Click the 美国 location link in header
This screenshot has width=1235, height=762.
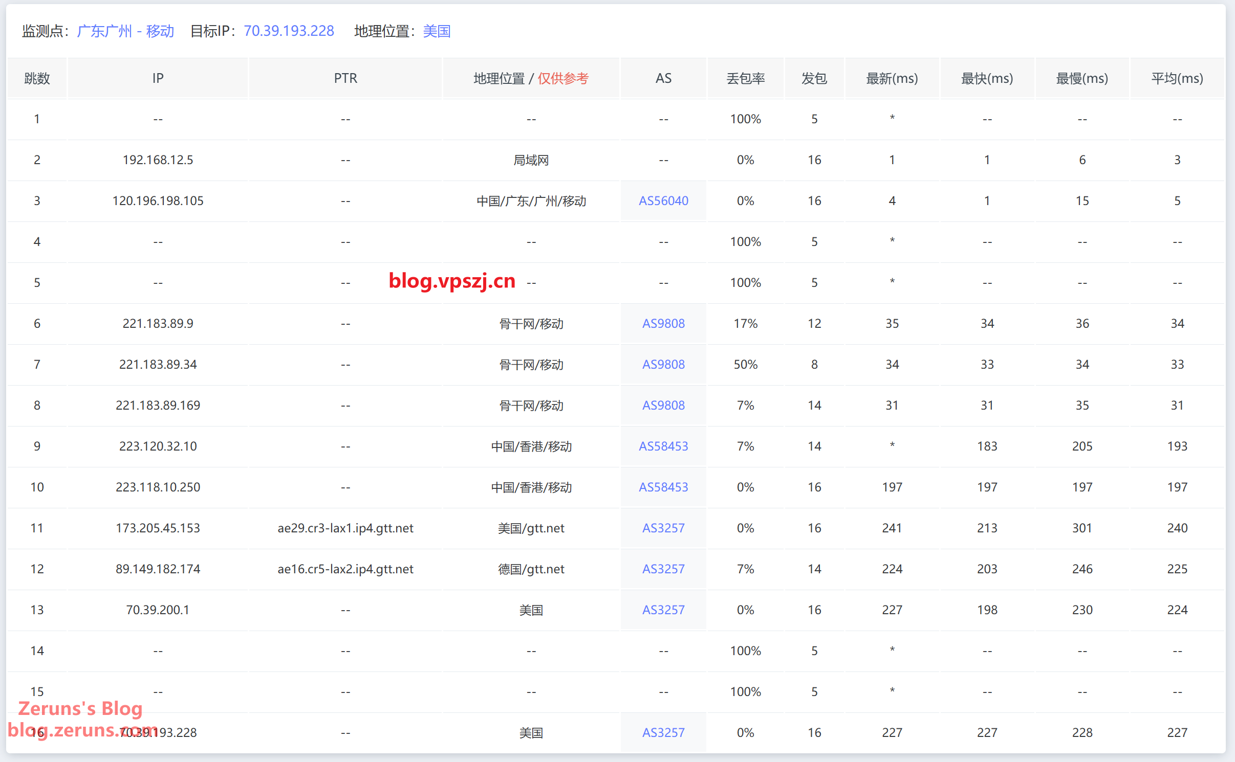click(437, 31)
